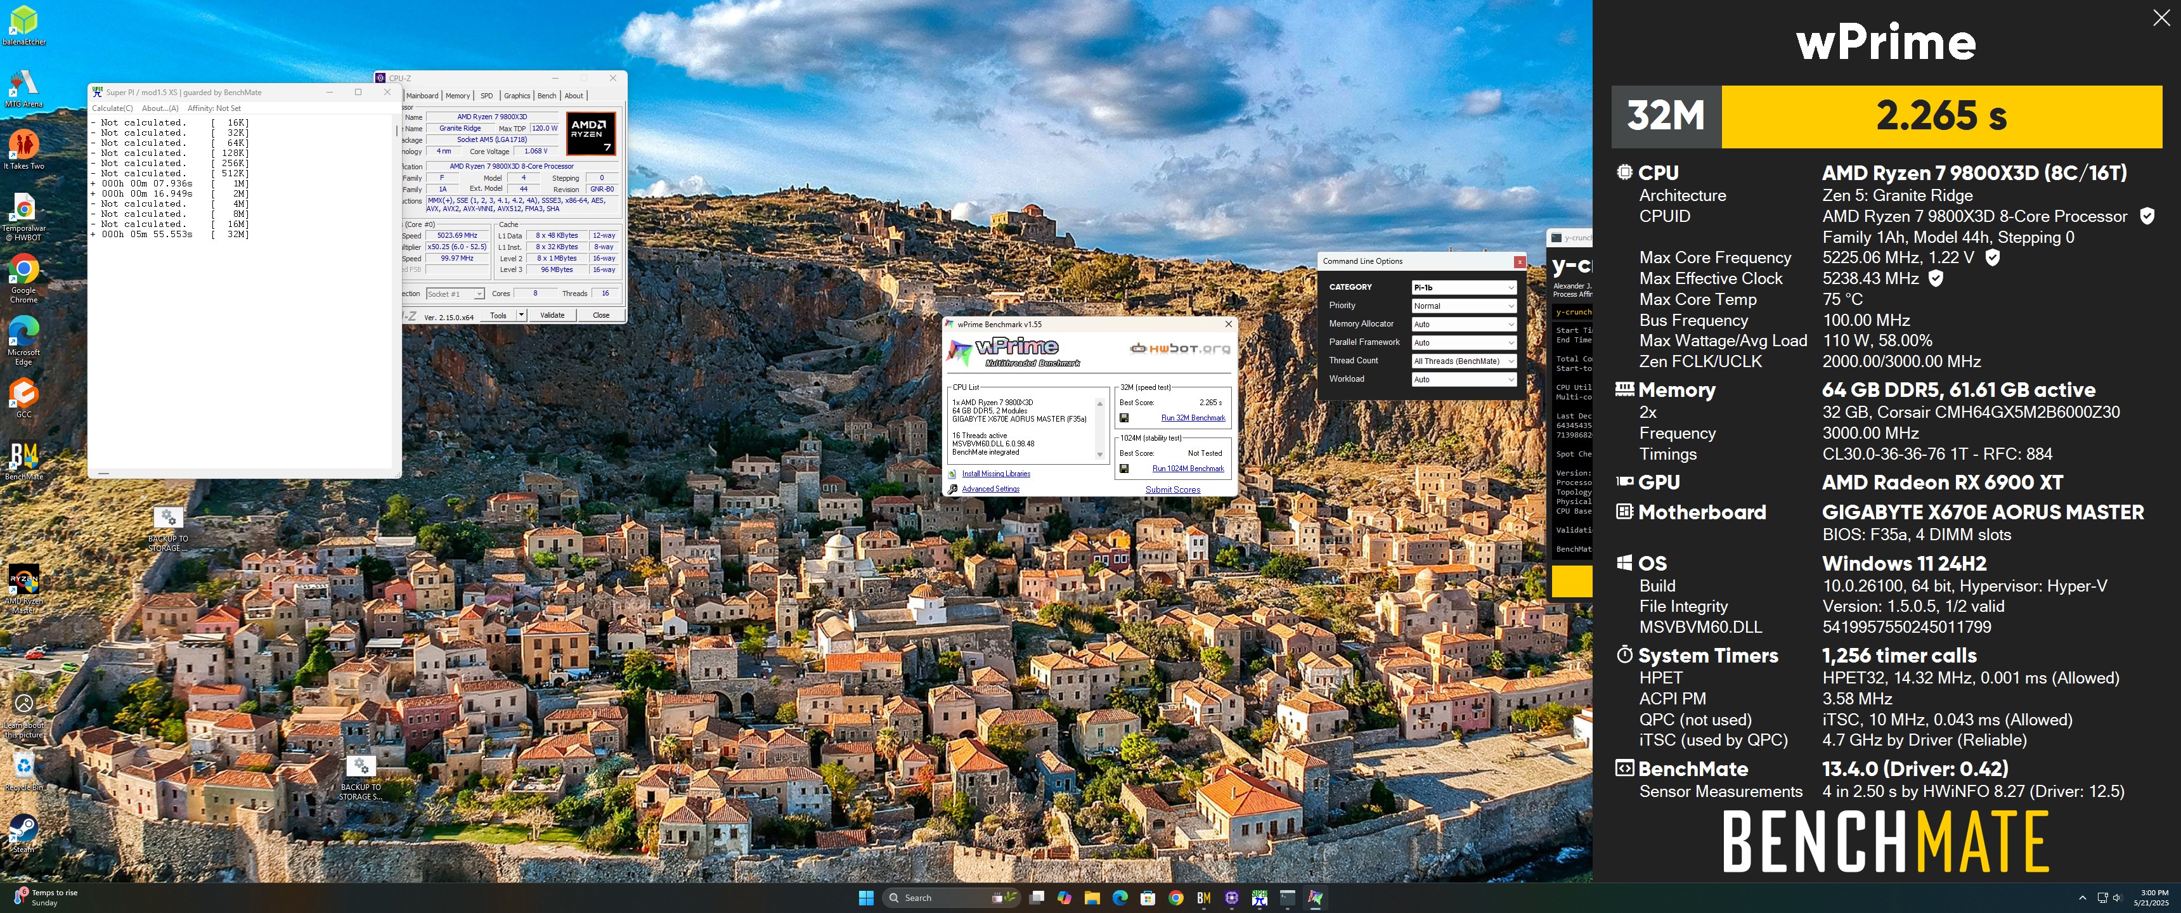
Task: Open File Explorer from the taskbar
Action: click(x=1092, y=898)
